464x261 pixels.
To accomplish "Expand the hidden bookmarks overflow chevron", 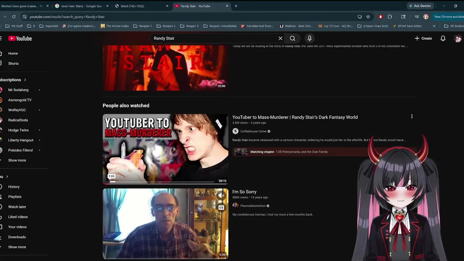I will coord(434,26).
